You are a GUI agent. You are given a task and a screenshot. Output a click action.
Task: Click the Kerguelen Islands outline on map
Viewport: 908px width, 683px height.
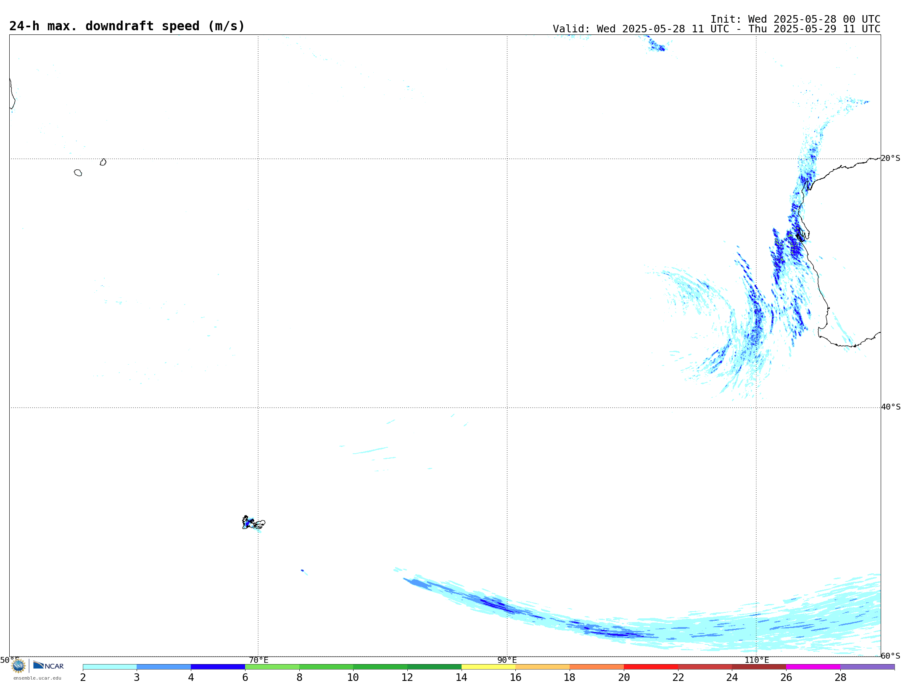pos(253,523)
